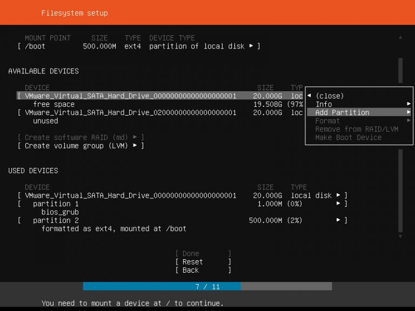Click the left arrow beside (close)
Screen dimensions: 415x311
[x=309, y=96]
